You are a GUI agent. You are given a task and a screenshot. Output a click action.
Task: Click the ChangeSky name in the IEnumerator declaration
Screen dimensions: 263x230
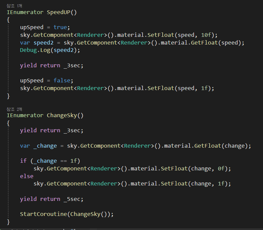[x=62, y=115]
